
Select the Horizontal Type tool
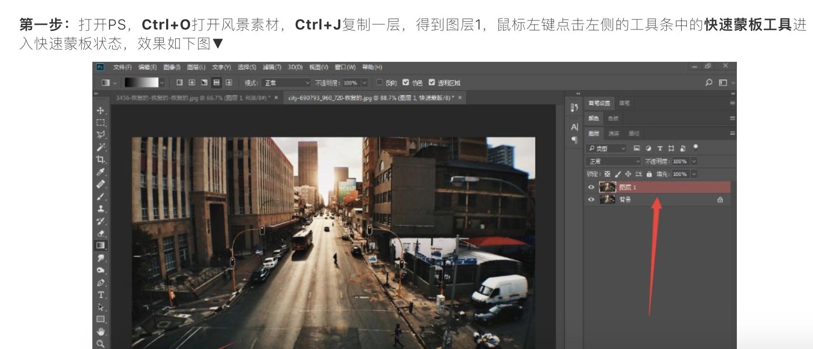(x=100, y=295)
